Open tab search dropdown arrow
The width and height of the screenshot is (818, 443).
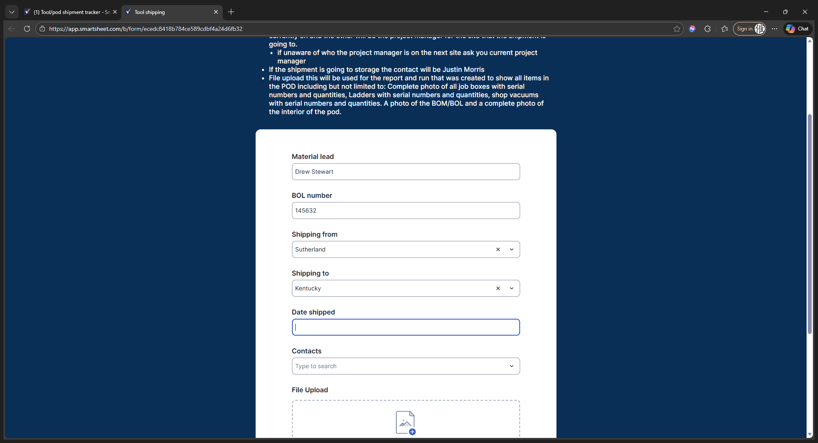tap(12, 12)
